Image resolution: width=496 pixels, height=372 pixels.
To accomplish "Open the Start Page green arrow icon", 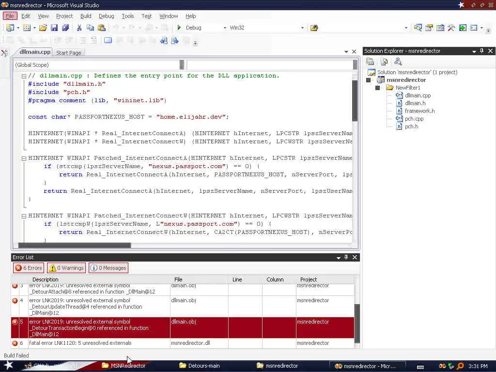I will point(463,28).
